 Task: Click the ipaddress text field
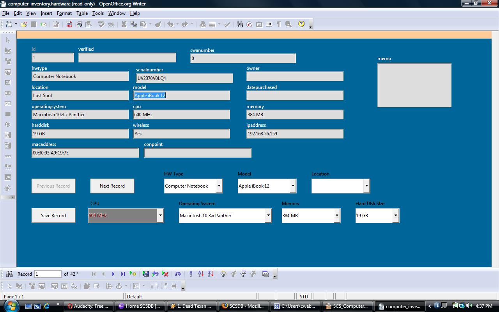(295, 134)
